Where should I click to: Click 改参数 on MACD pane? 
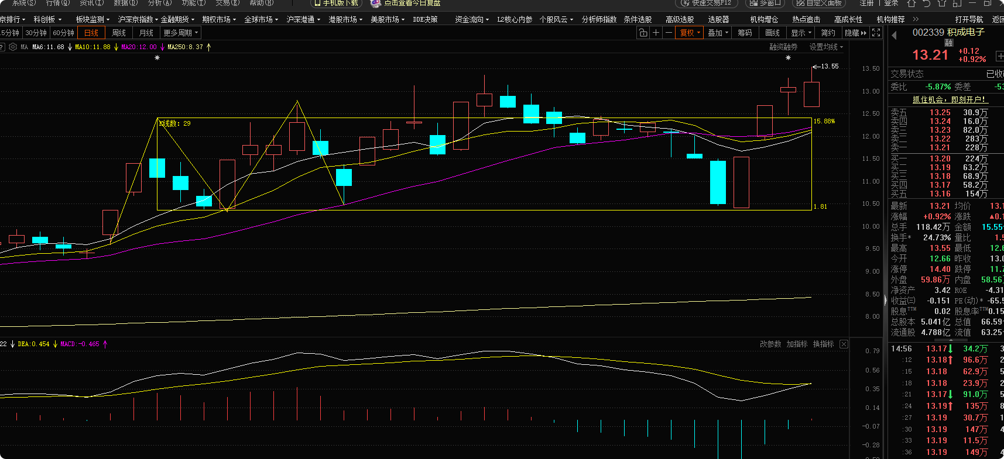770,344
